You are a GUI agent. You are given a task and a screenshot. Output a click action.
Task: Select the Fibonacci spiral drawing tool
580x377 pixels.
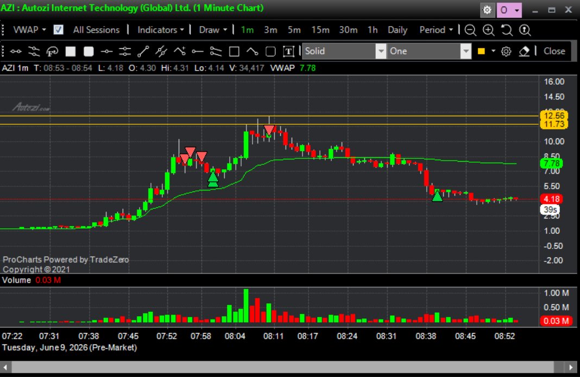tap(52, 52)
